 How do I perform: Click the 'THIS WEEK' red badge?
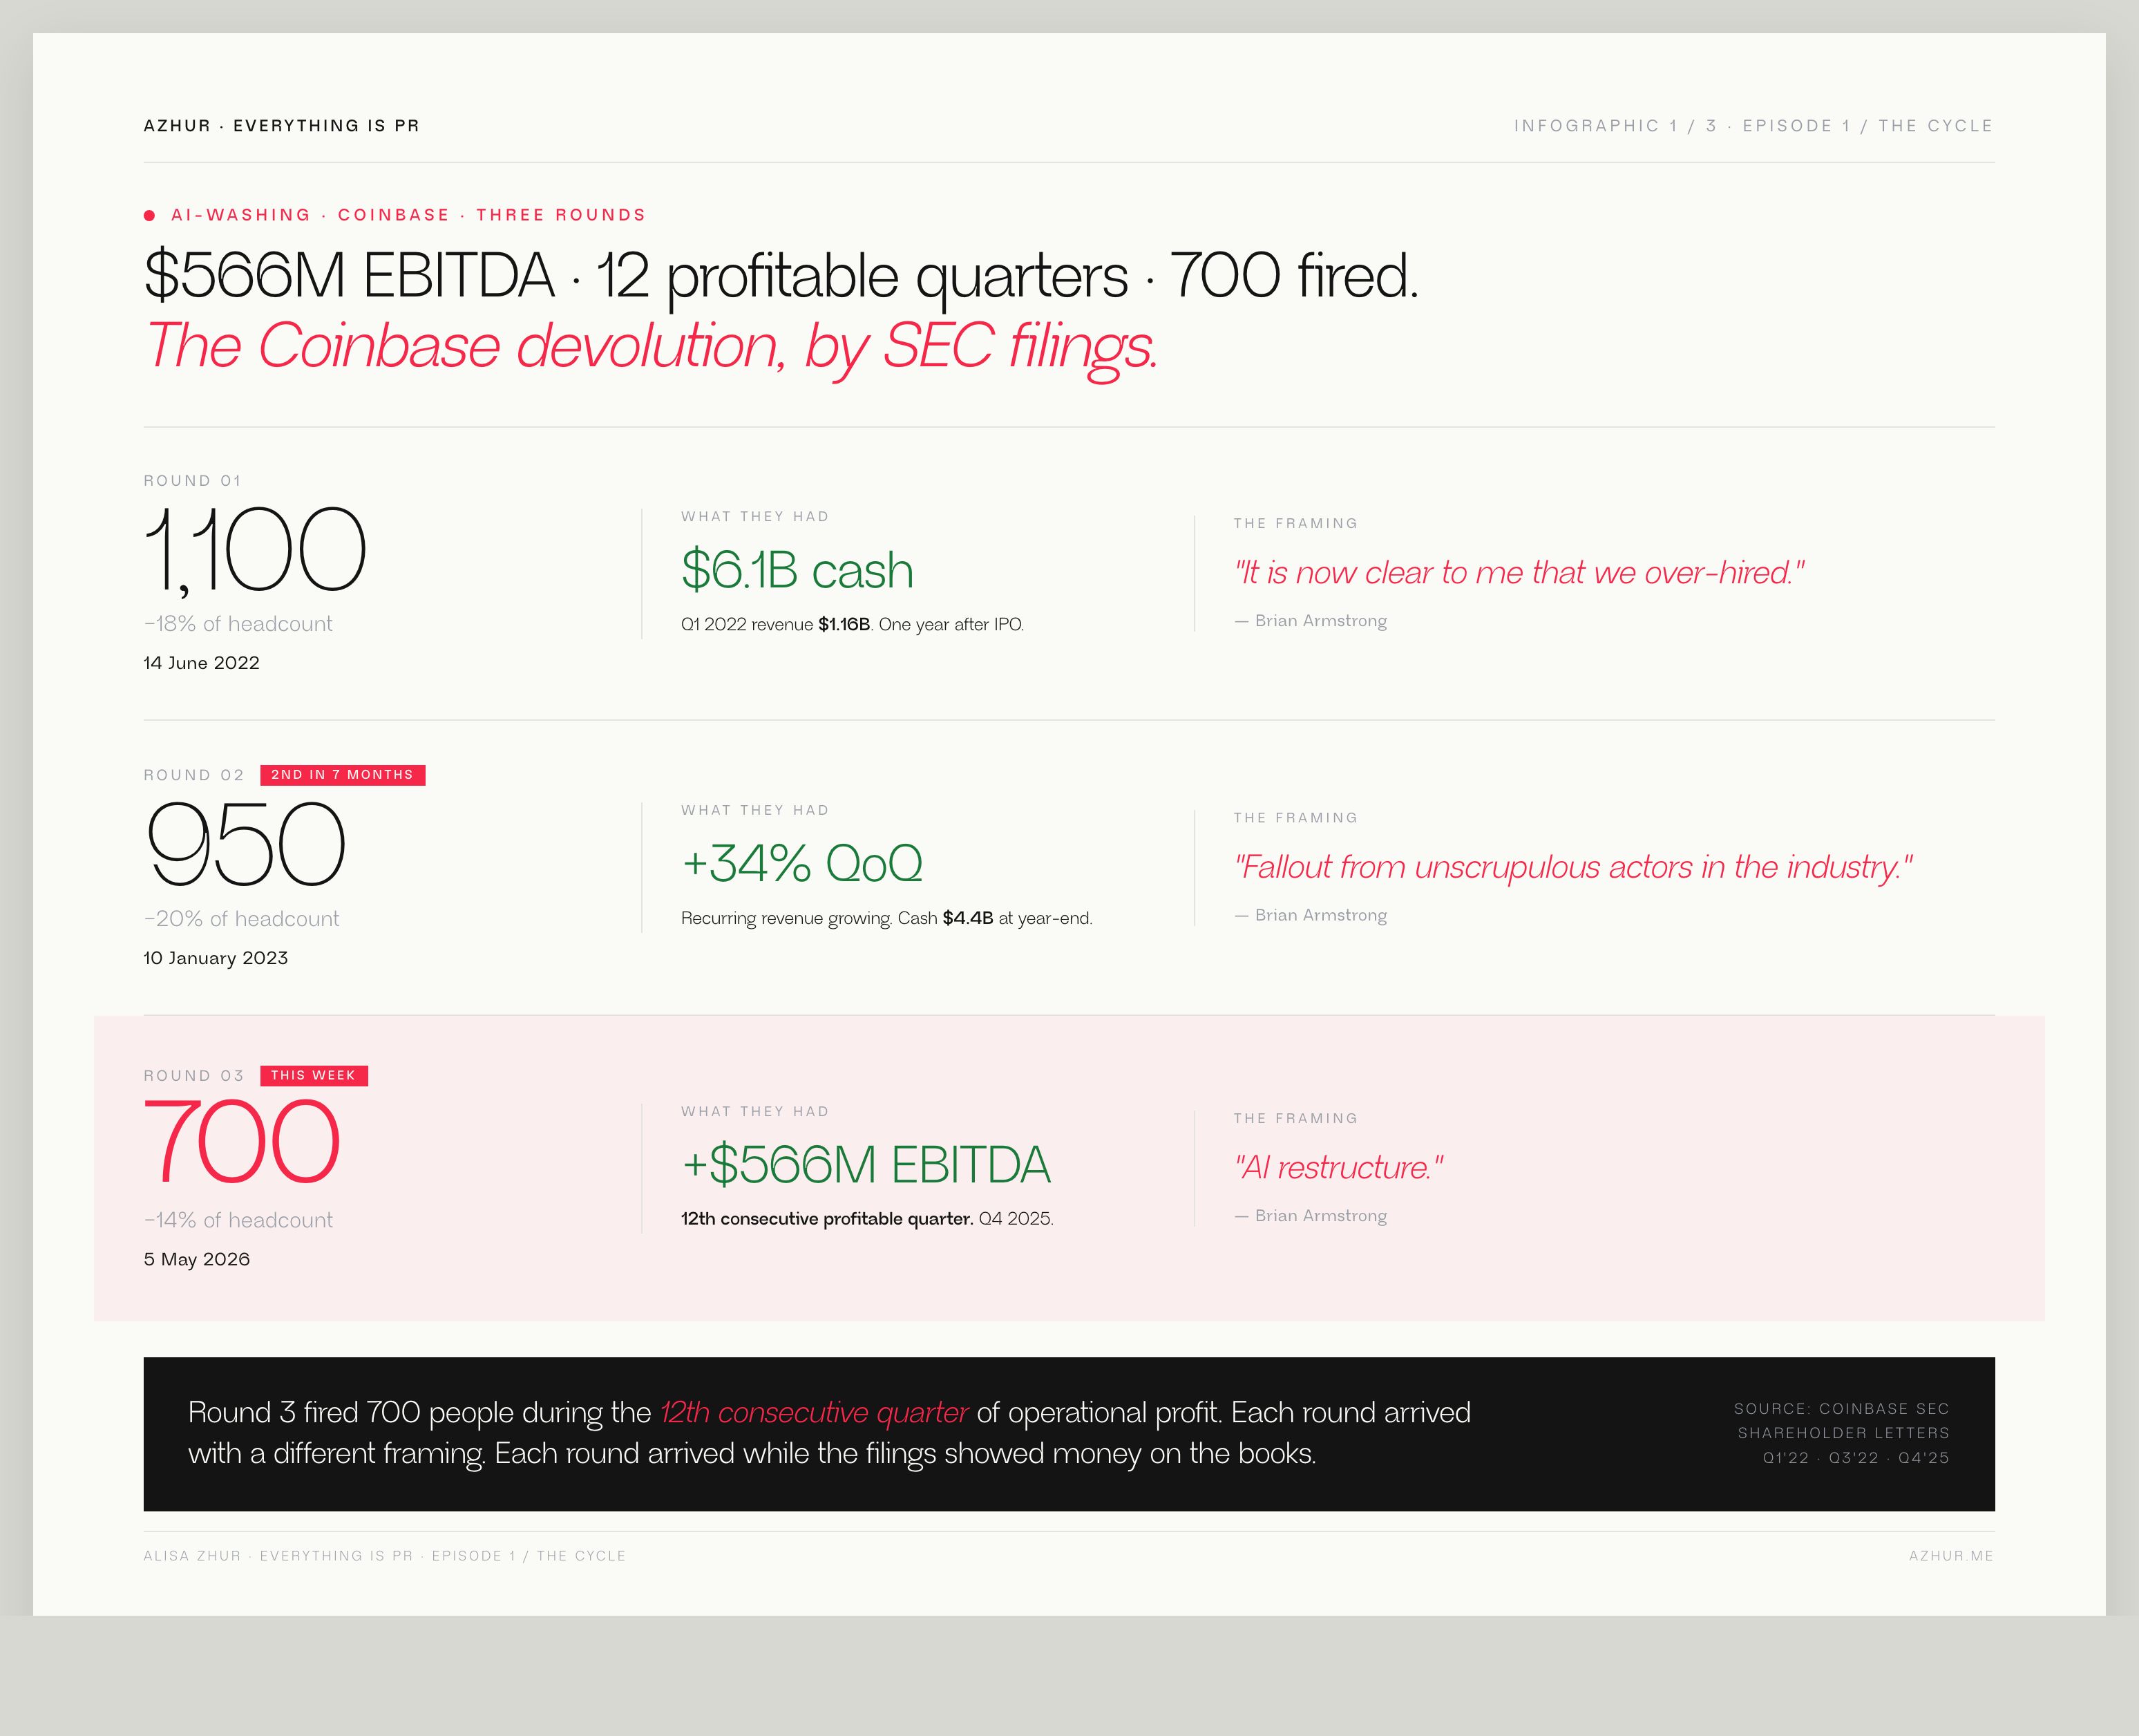(x=314, y=1076)
